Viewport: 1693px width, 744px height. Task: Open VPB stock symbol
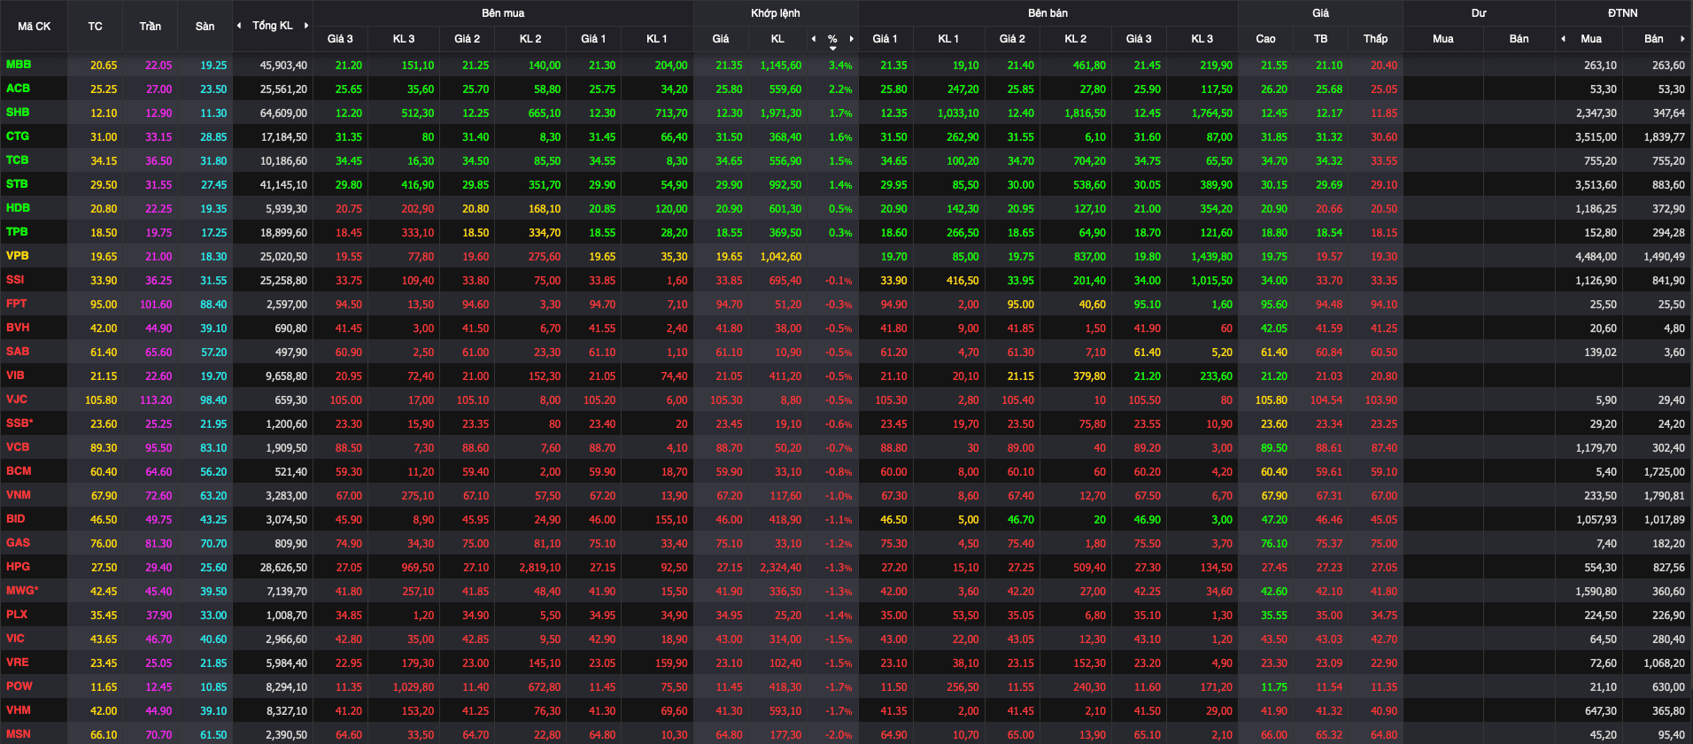(18, 256)
